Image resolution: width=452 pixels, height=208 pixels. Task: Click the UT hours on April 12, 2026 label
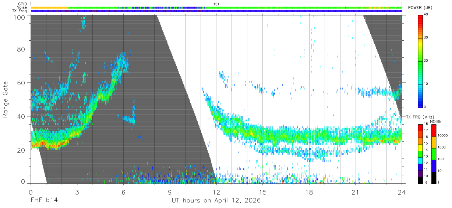click(x=216, y=201)
